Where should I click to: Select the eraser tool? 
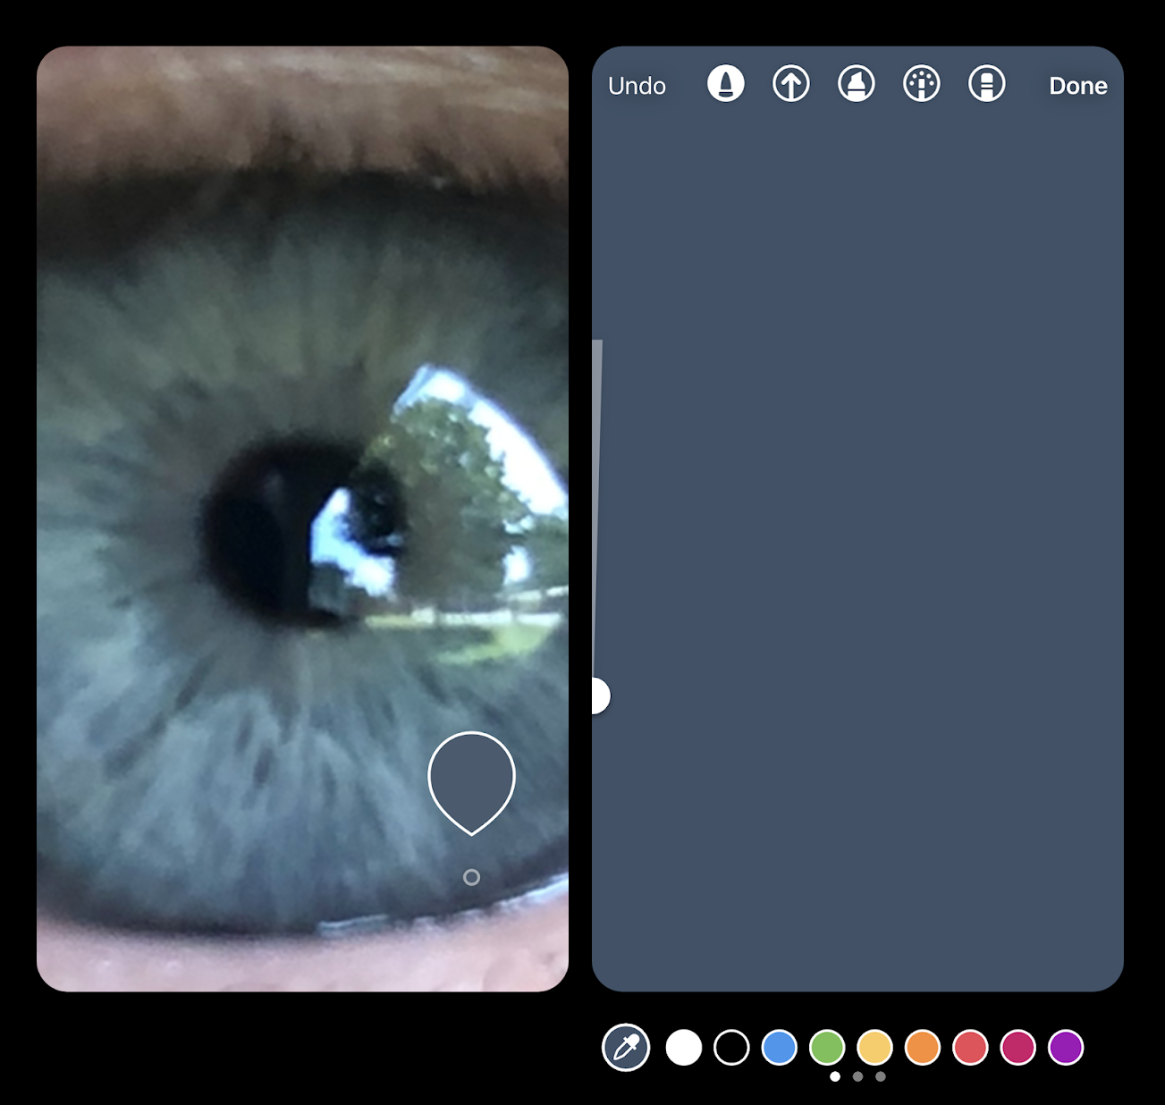click(x=986, y=84)
